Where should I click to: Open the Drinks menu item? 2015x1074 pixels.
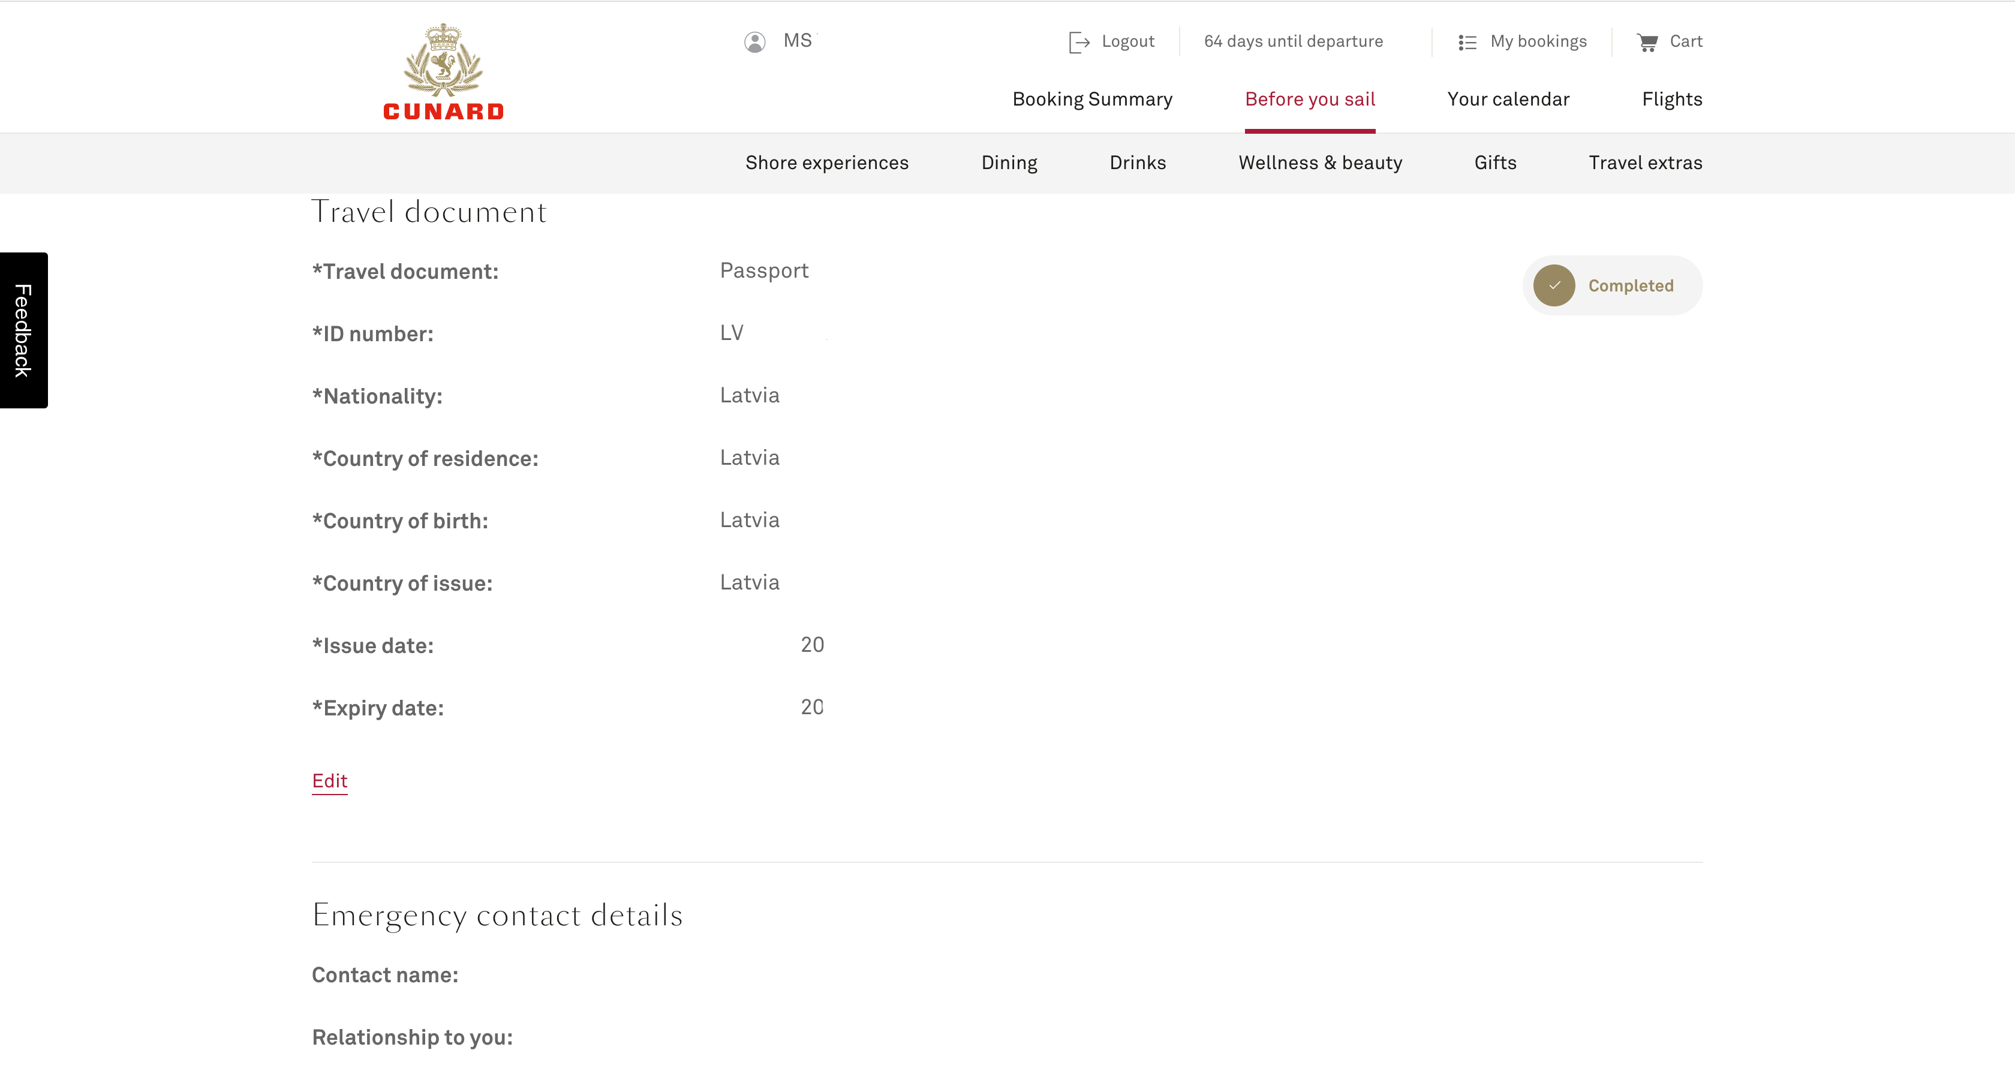(1138, 163)
